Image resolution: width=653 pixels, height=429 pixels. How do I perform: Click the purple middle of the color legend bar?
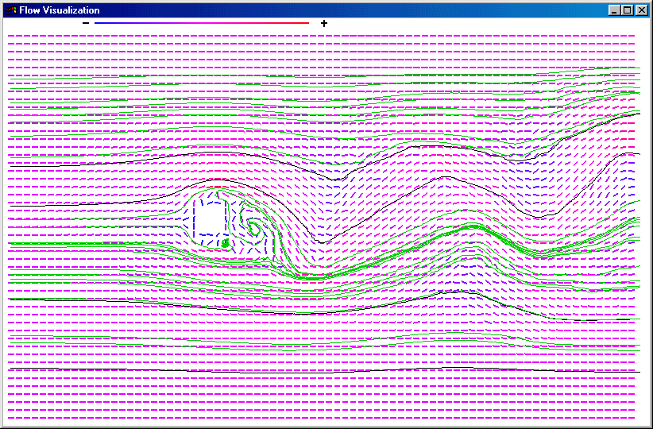(202, 23)
